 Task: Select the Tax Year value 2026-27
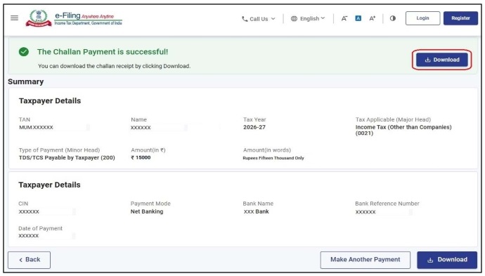254,127
